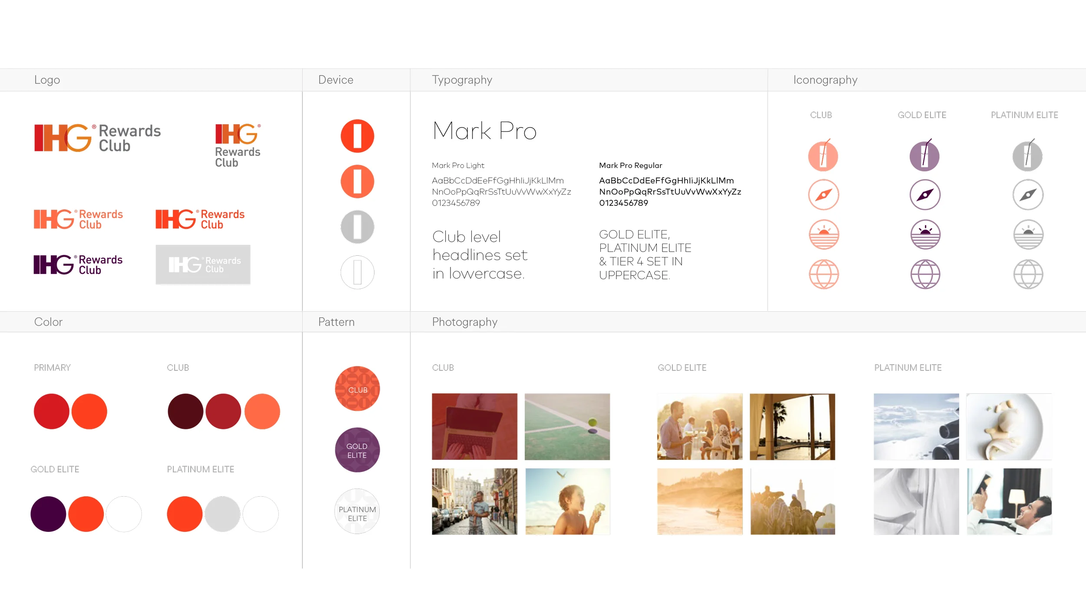The width and height of the screenshot is (1086, 610).
Task: Click the Primary red color swatch
Action: tap(52, 412)
